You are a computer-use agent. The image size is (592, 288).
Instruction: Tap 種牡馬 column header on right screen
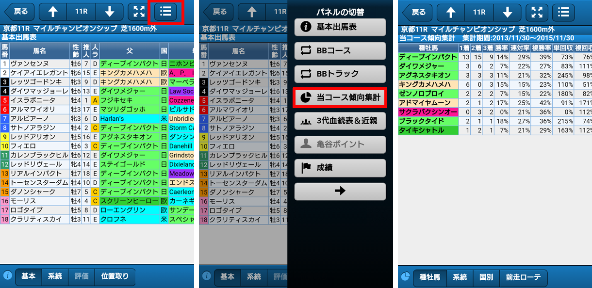pyautogui.click(x=428, y=48)
